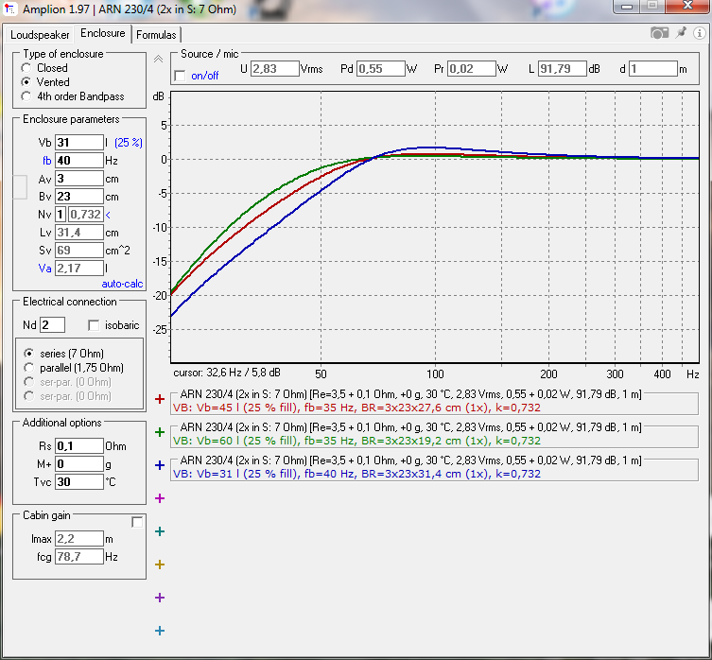Switch to the Loudspeaker tab
Screen dimensions: 712x660
point(40,35)
